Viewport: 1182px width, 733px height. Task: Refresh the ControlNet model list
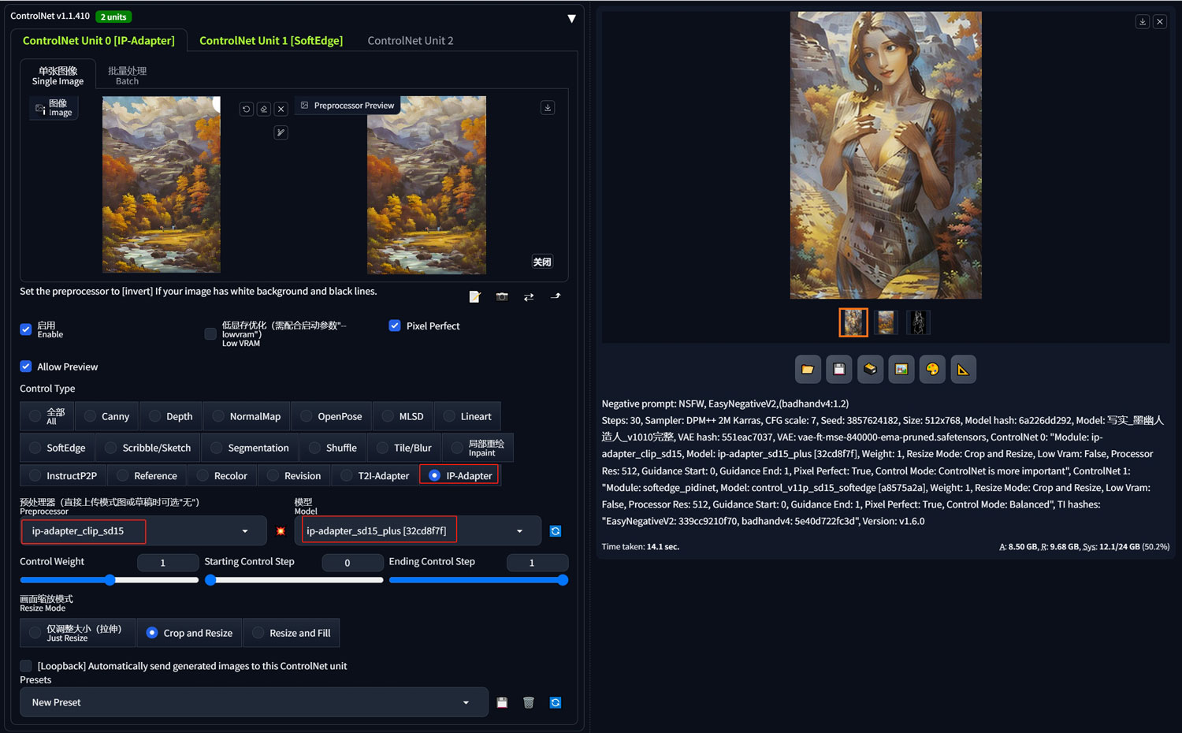556,531
